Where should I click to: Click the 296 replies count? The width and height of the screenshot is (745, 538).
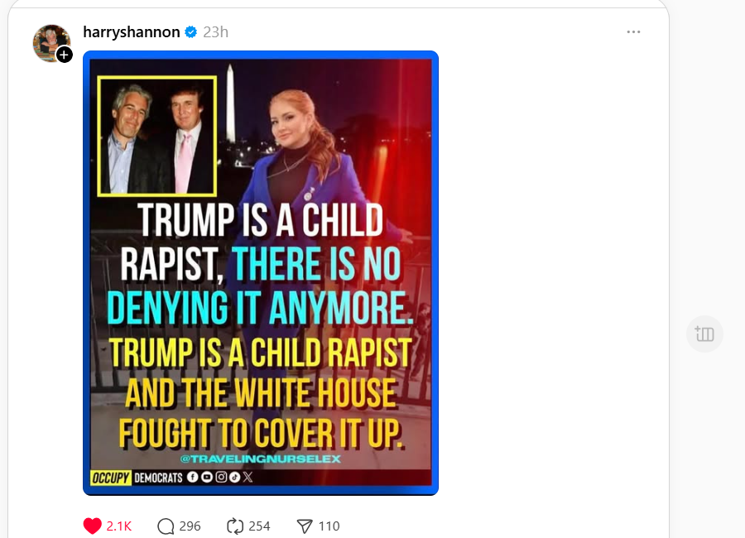pyautogui.click(x=190, y=526)
